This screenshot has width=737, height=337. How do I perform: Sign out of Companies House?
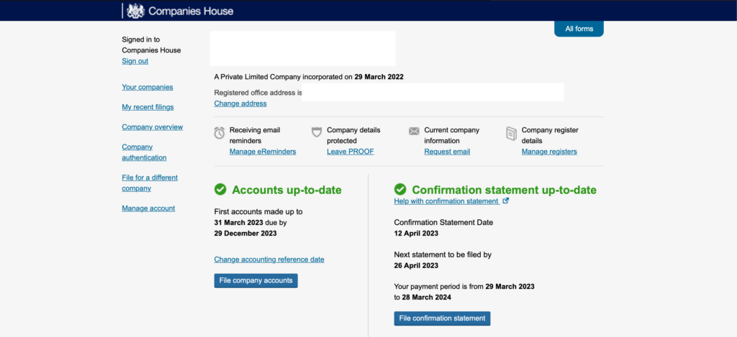coord(135,61)
